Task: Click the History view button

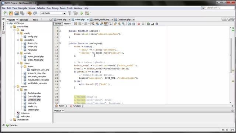Action: click(67, 24)
